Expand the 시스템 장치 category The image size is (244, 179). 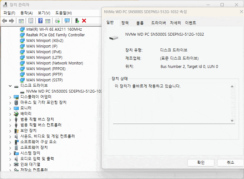[10, 153]
